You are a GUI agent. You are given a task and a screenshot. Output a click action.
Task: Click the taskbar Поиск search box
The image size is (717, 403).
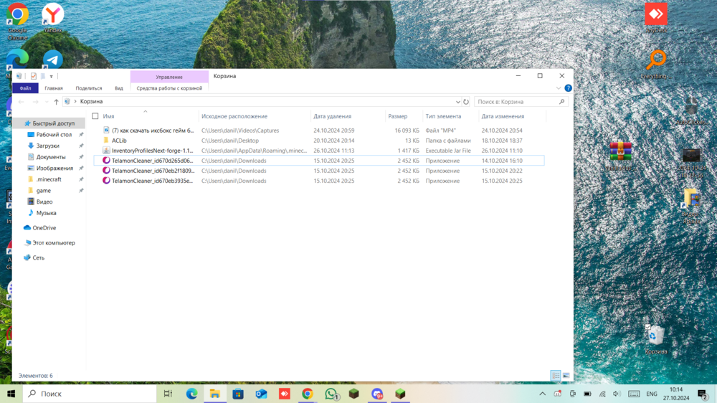coord(90,394)
